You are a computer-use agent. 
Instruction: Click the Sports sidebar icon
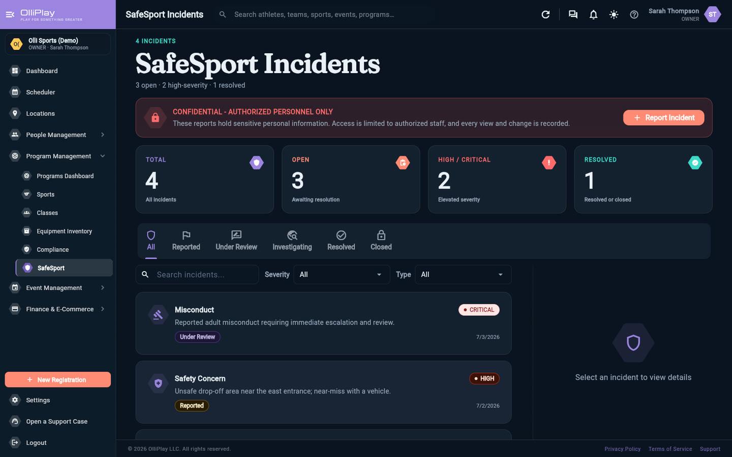(26, 194)
